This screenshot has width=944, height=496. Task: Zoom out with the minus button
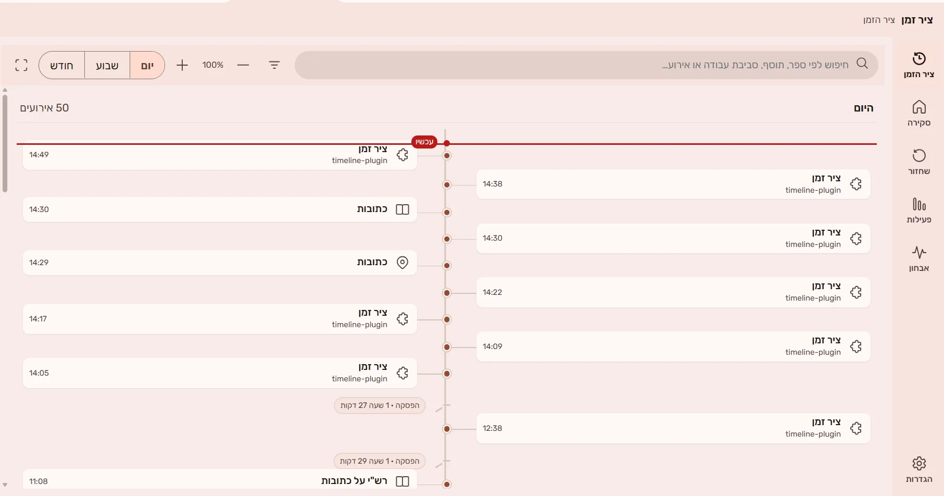click(243, 65)
